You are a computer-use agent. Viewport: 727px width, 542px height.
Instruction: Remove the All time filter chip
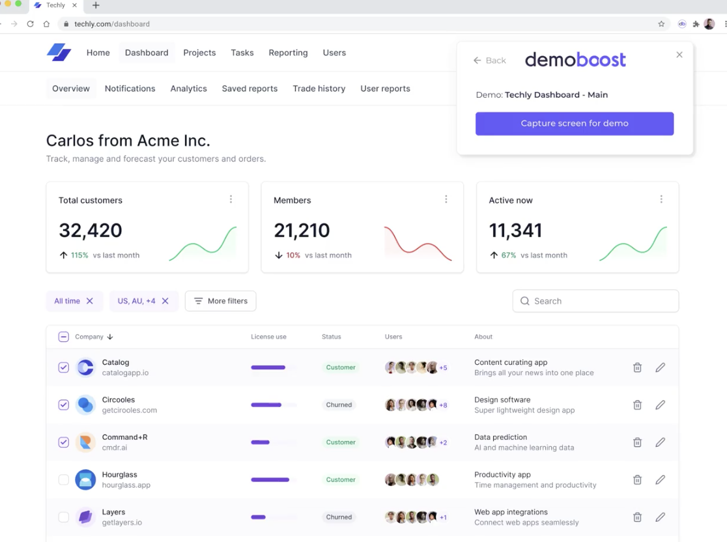coord(90,301)
